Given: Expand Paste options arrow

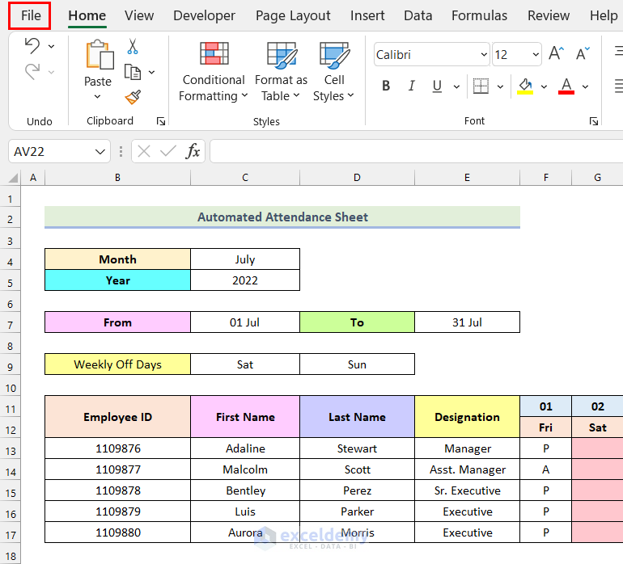Looking at the screenshot, I should [x=97, y=96].
